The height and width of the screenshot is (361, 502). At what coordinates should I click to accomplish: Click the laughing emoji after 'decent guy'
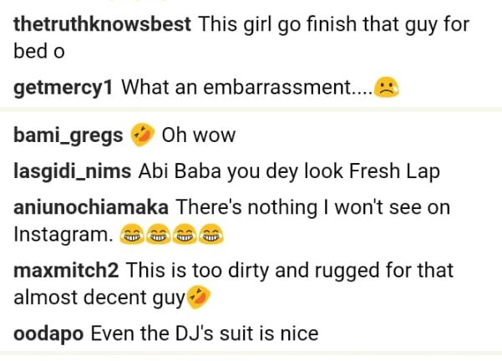tap(198, 297)
